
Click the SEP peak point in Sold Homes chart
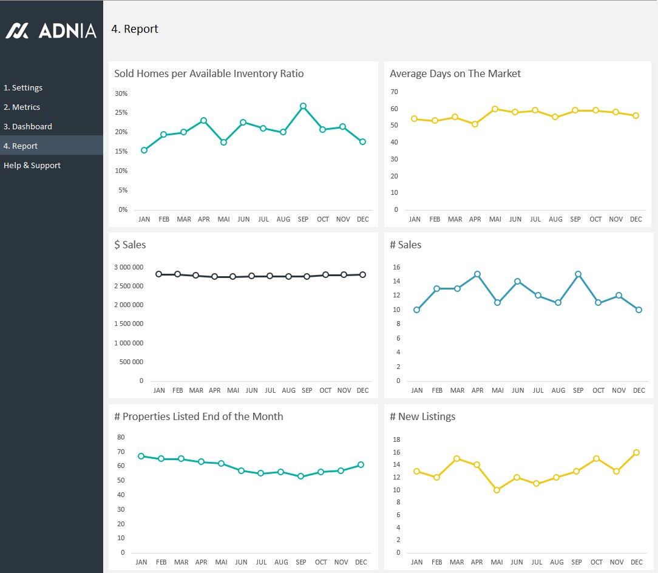click(303, 106)
